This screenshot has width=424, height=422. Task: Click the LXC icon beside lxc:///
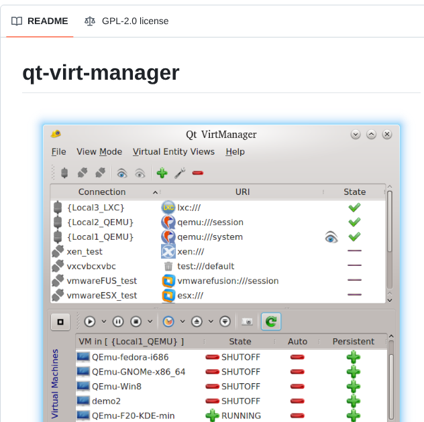(x=168, y=208)
